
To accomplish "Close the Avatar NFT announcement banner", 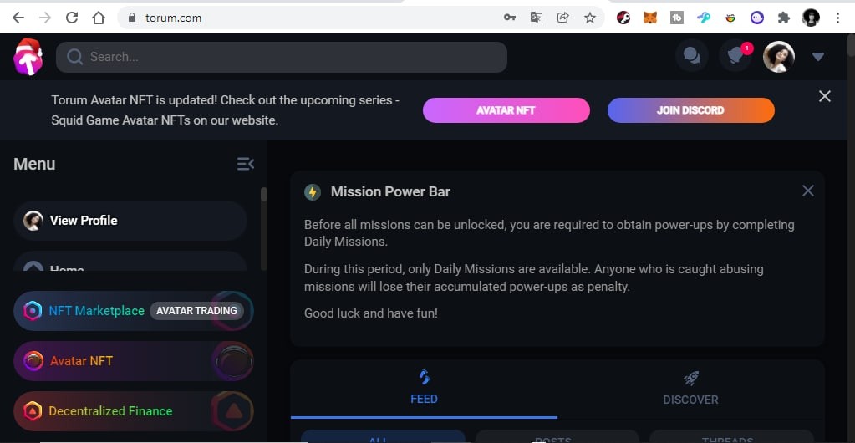I will [825, 96].
